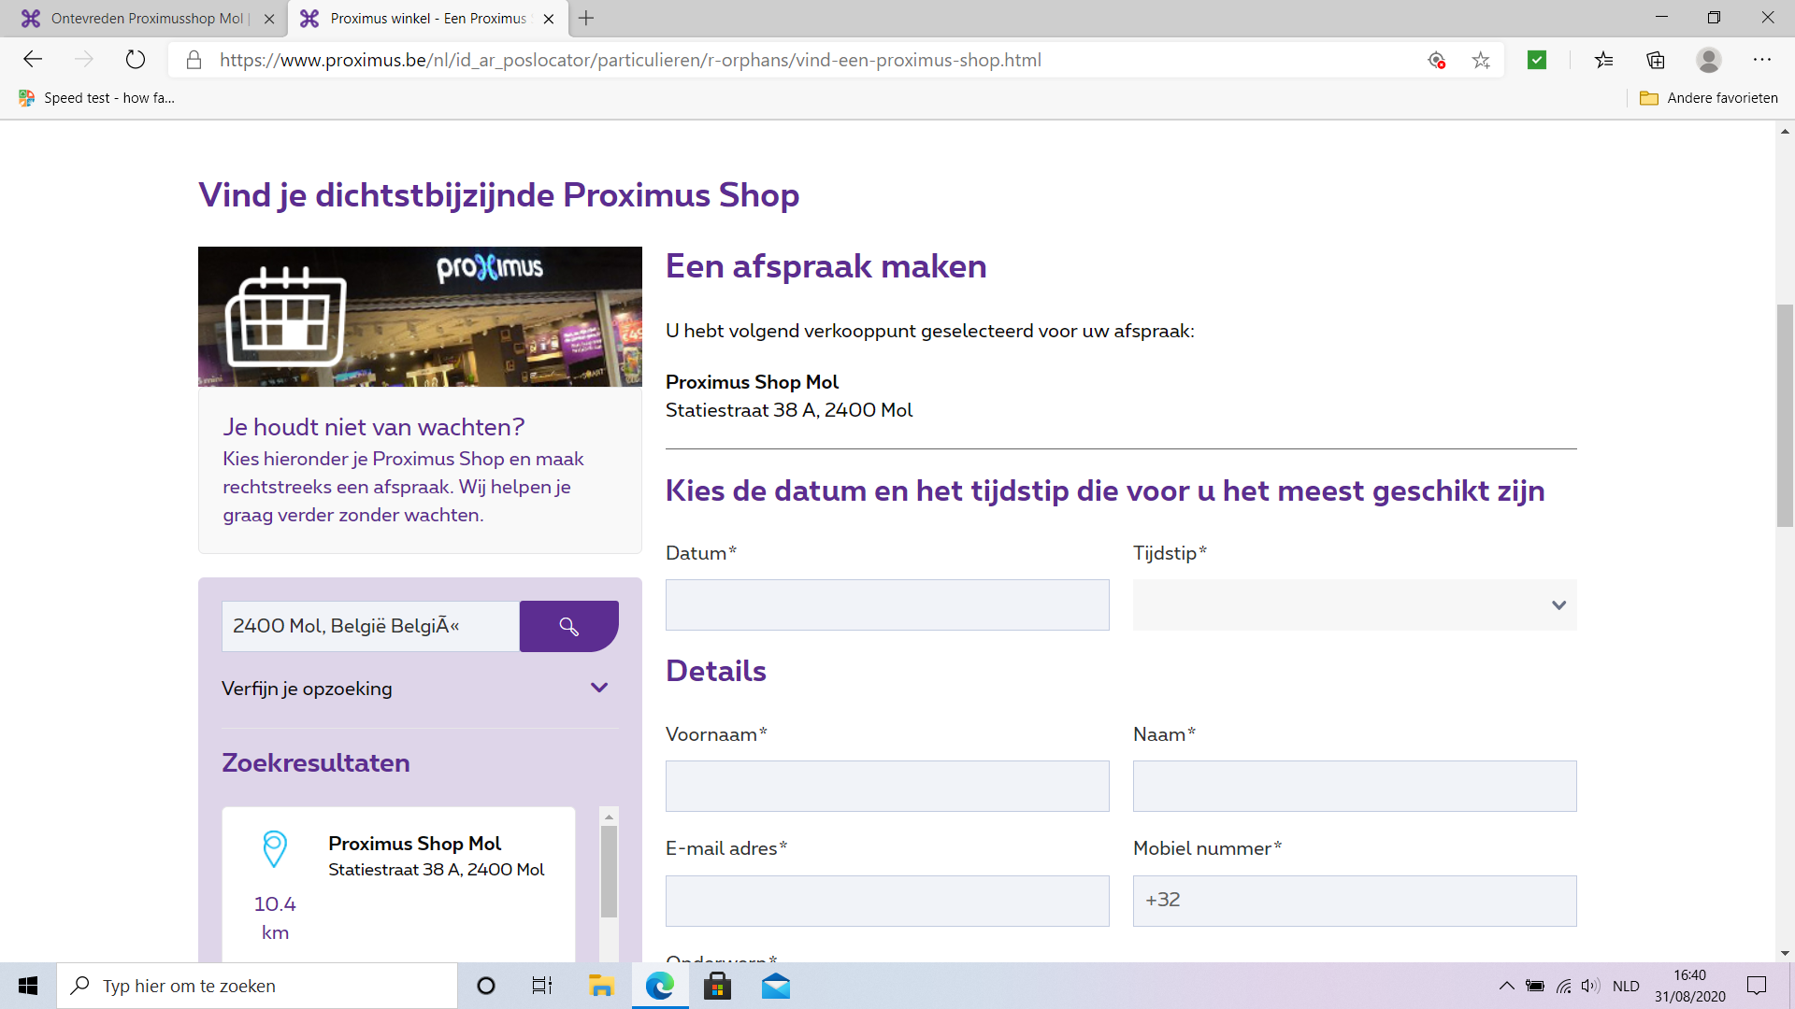Open Microsoft Store from taskbar
Viewport: 1795px width, 1009px height.
[x=717, y=986]
